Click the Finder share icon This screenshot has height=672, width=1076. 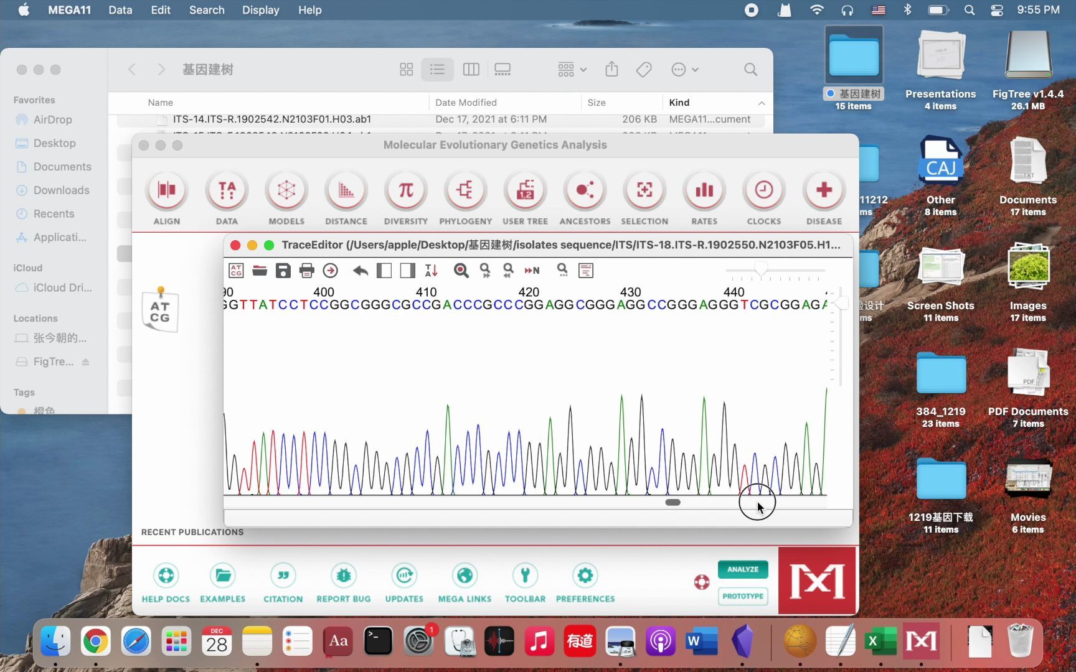[x=611, y=69]
